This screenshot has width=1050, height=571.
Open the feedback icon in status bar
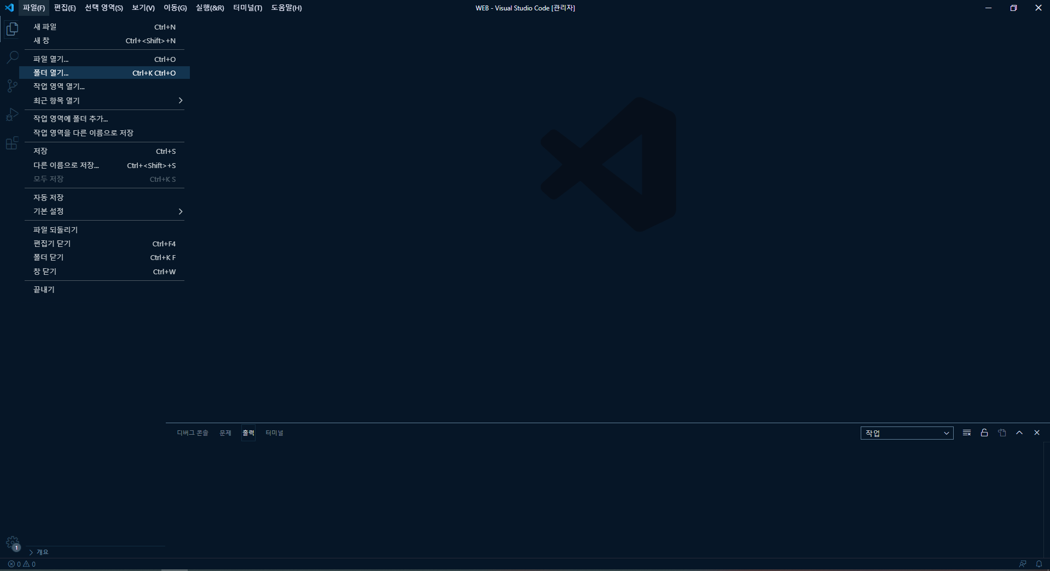point(1023,564)
